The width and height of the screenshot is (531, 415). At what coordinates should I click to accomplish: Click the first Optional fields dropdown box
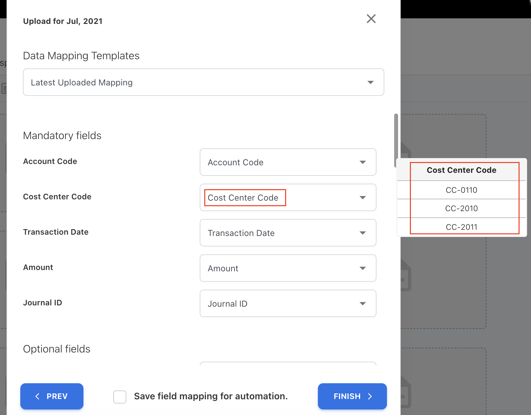coord(287,364)
